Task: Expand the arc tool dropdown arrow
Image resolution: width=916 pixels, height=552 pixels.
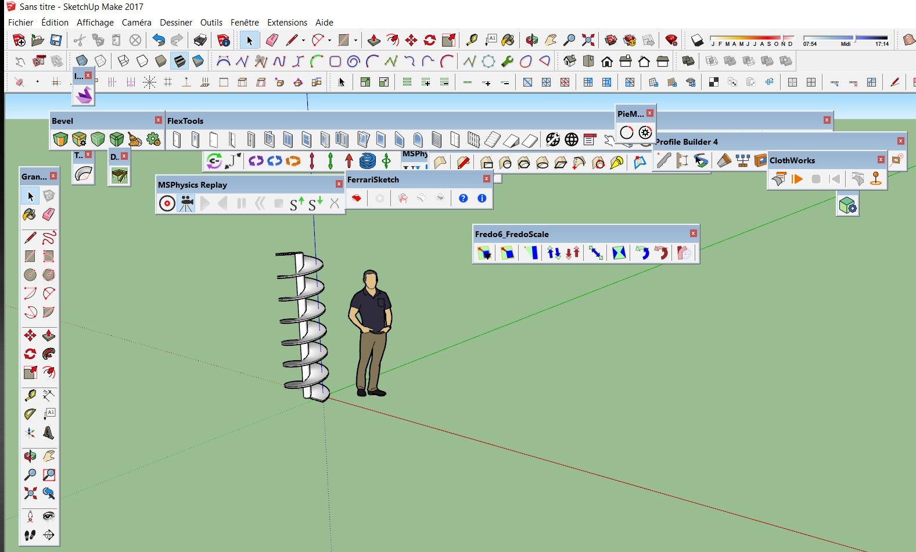Action: (329, 40)
